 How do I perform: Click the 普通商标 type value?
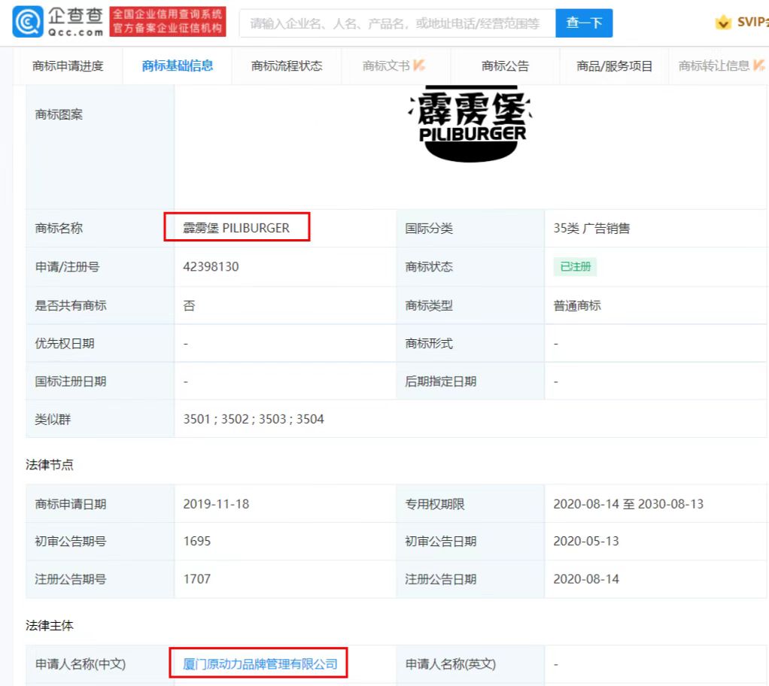(577, 305)
